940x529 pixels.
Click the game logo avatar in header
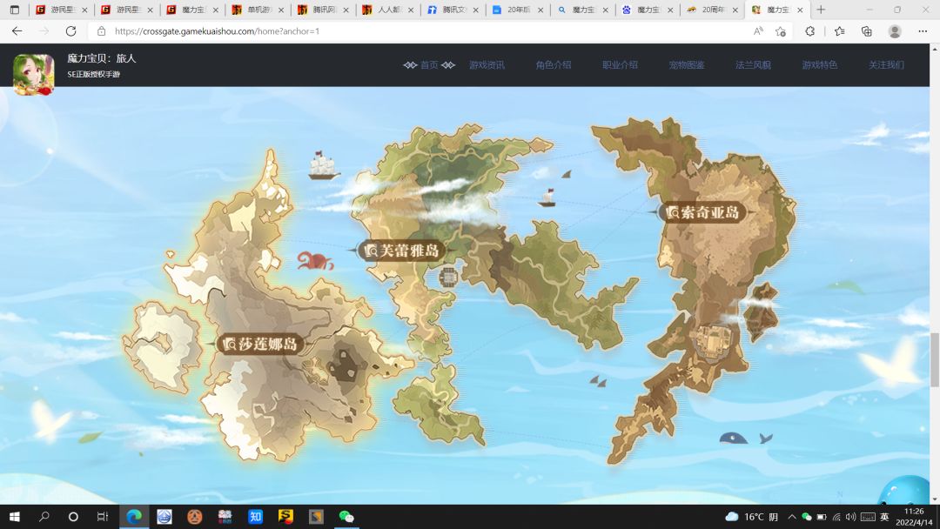coord(34,74)
